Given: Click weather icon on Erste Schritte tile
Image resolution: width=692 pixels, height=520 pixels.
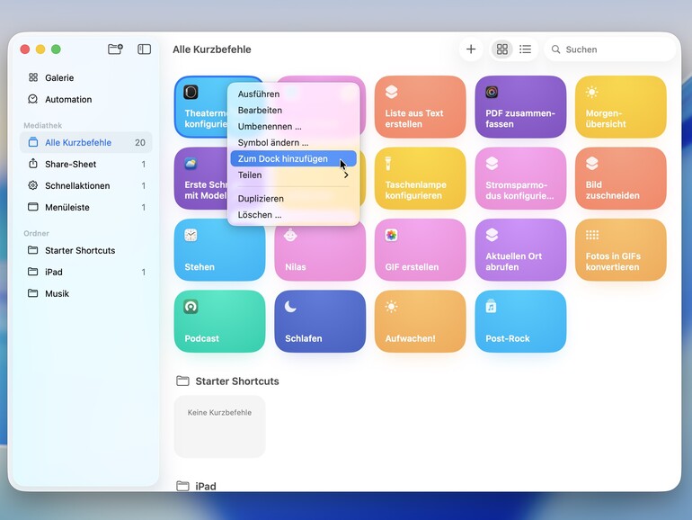Looking at the screenshot, I should (191, 164).
